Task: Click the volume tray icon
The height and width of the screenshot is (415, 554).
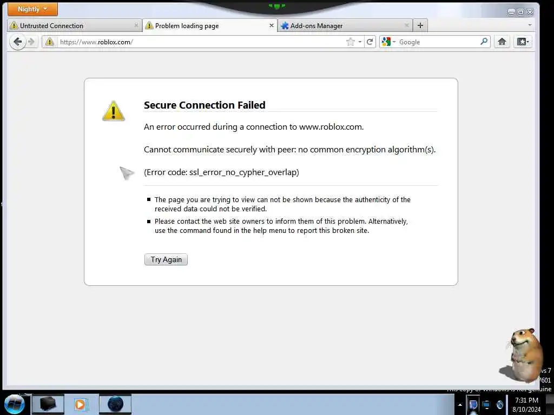Action: pos(499,405)
